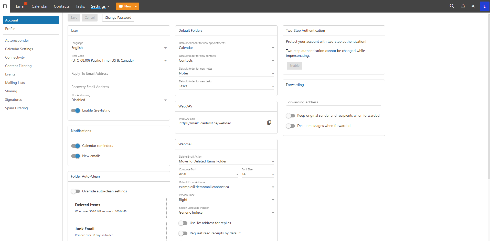Open the user avatar menu
This screenshot has width=490, height=241.
click(484, 6)
